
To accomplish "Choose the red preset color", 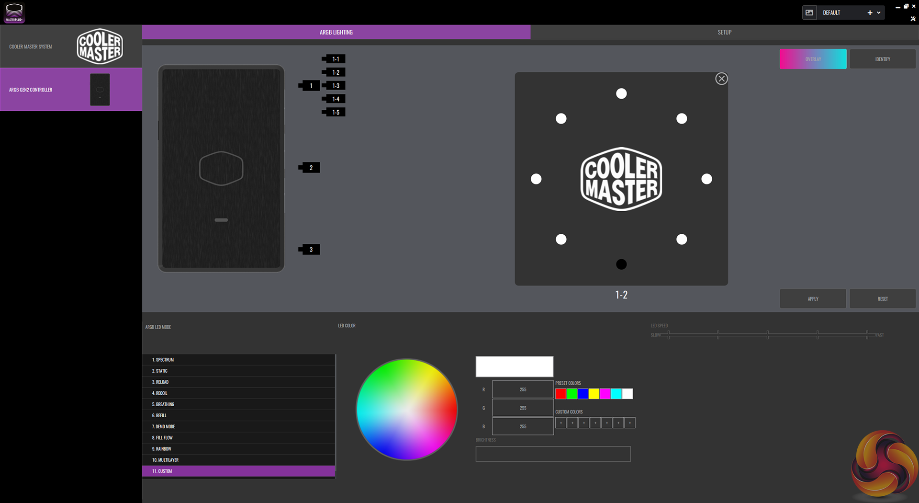I will click(x=561, y=394).
